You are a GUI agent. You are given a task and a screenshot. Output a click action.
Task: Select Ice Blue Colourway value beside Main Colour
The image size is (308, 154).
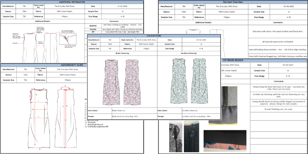coord(201,110)
